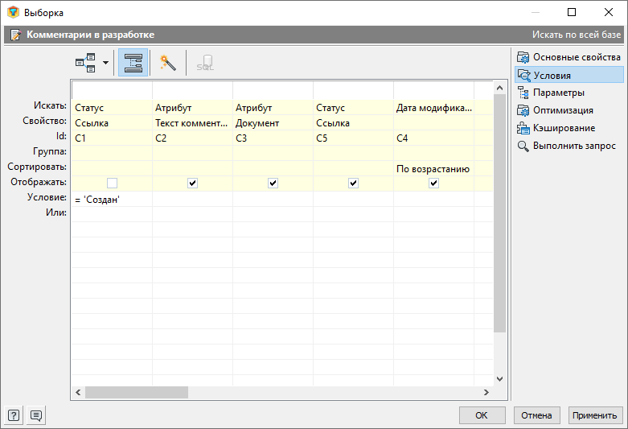Click the SQL toolbar icon

tap(205, 64)
